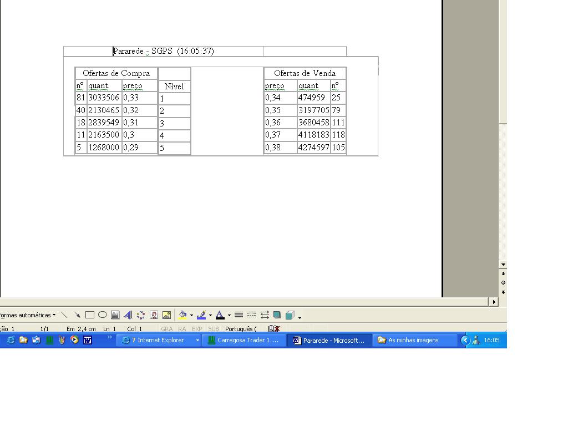Open the folder icon in quick launch
Screen dimensions: 568x426
(23, 340)
